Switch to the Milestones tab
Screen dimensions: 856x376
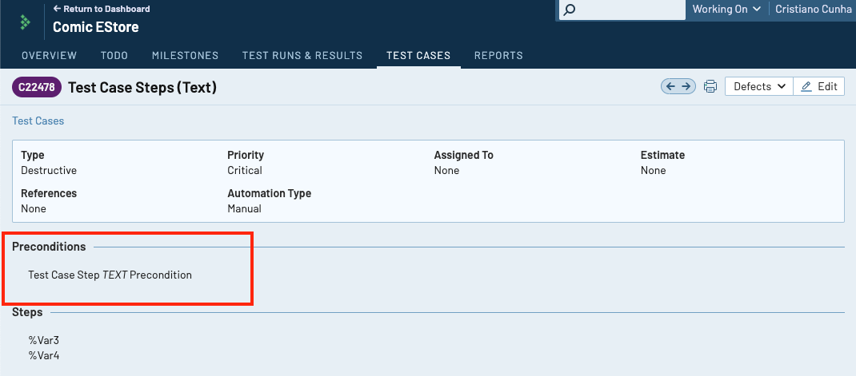click(185, 55)
